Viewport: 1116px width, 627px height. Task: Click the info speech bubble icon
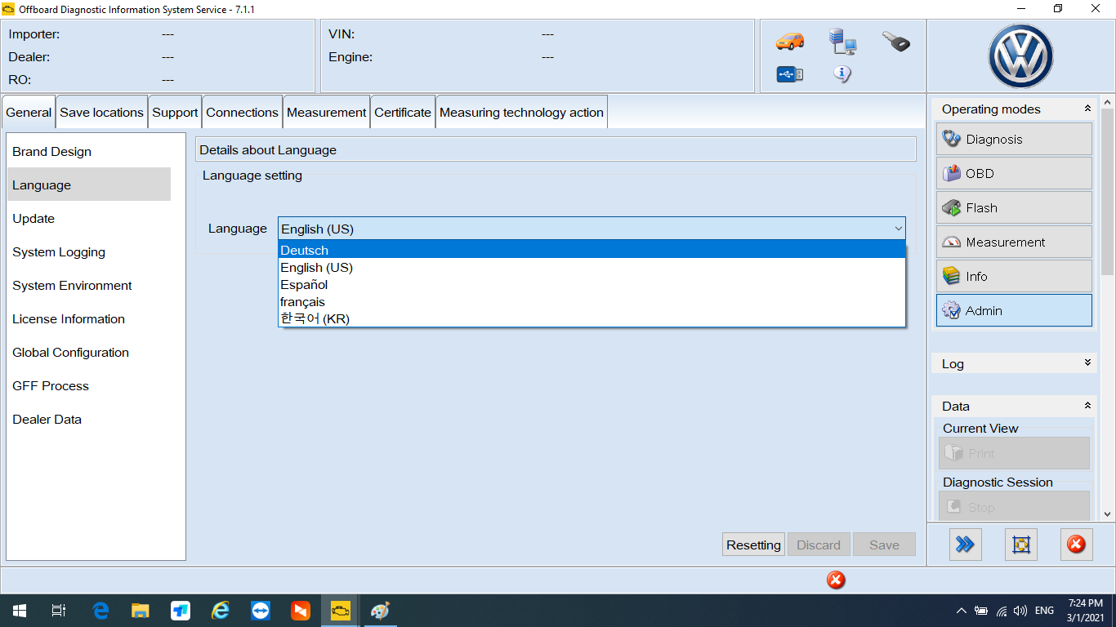pos(841,74)
